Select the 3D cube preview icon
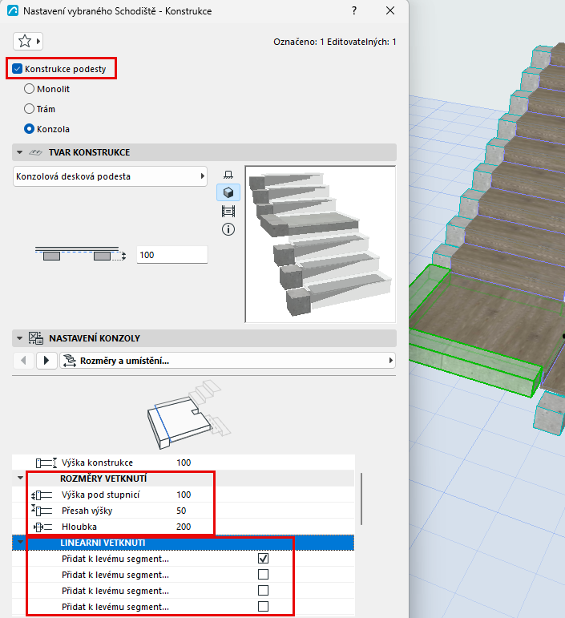 (x=228, y=192)
